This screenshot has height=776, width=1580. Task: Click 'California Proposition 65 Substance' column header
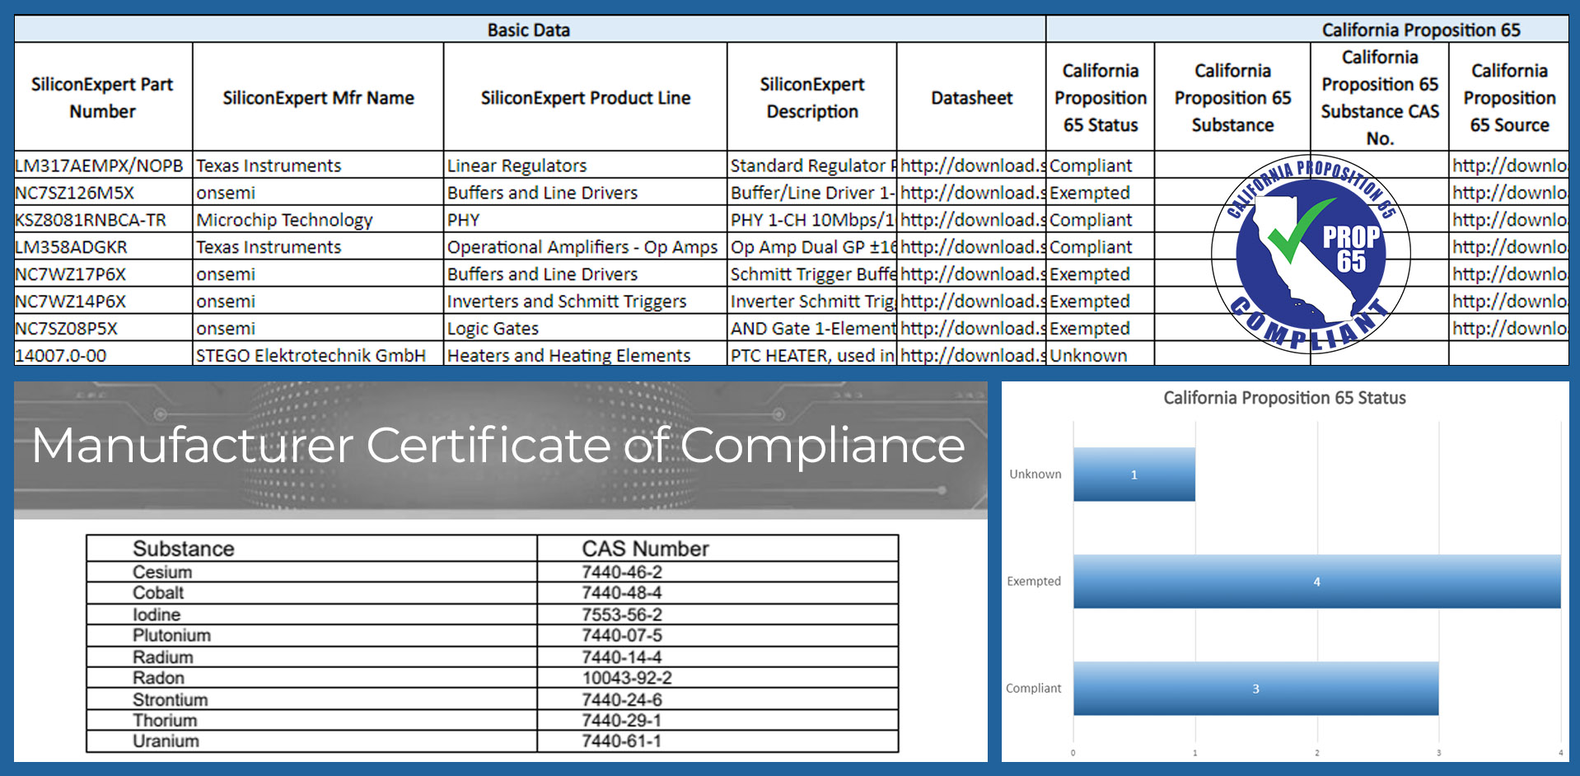[1233, 97]
